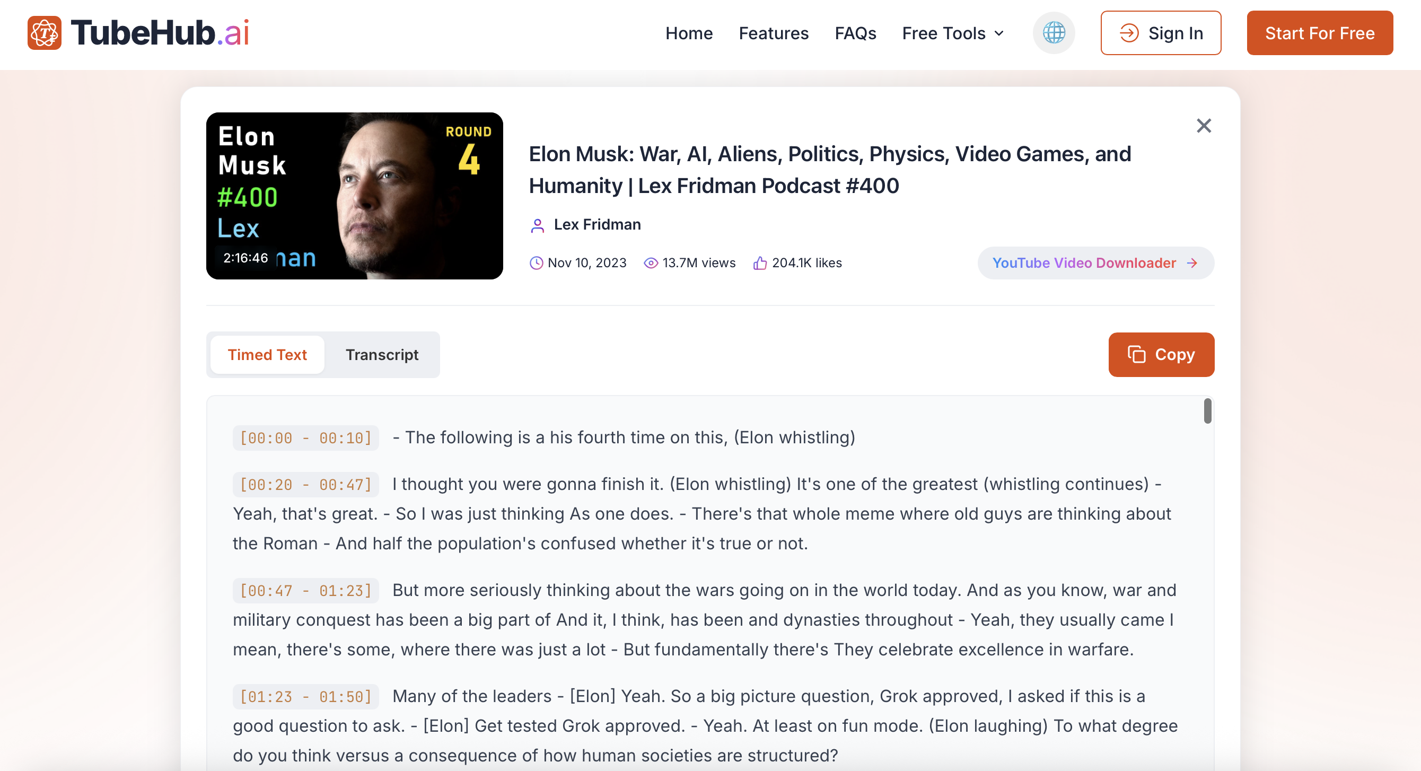Click the arrow icon on YouTube Video Downloader
The image size is (1421, 771).
point(1192,263)
